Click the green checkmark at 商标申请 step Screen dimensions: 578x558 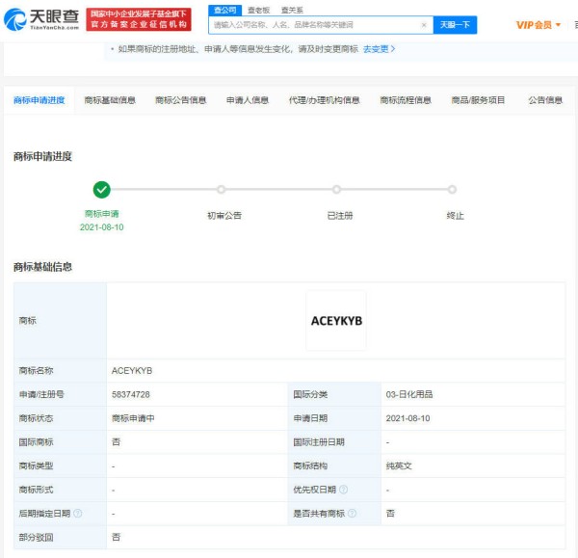tap(101, 190)
